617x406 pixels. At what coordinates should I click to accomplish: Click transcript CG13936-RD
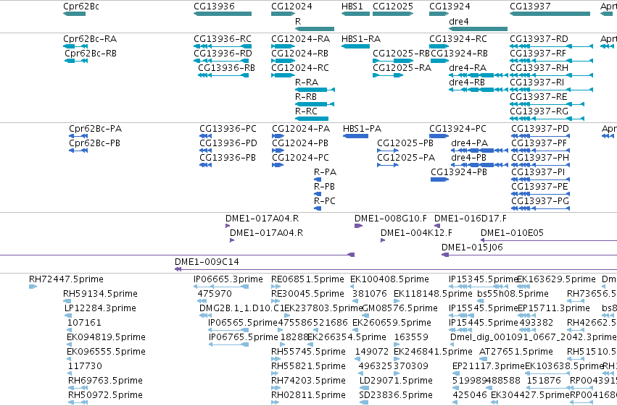[221, 61]
